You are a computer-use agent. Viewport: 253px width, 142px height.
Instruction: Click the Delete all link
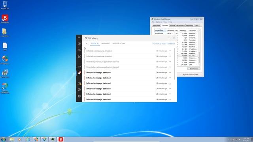(x=171, y=44)
